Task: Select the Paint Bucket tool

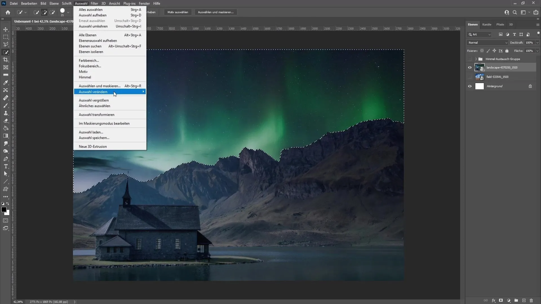Action: [x=6, y=128]
